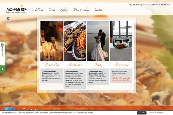This screenshot has height=115, width=173.
Task: Click the info@monnalisarestaurant.it email link
Action: pyautogui.click(x=121, y=81)
